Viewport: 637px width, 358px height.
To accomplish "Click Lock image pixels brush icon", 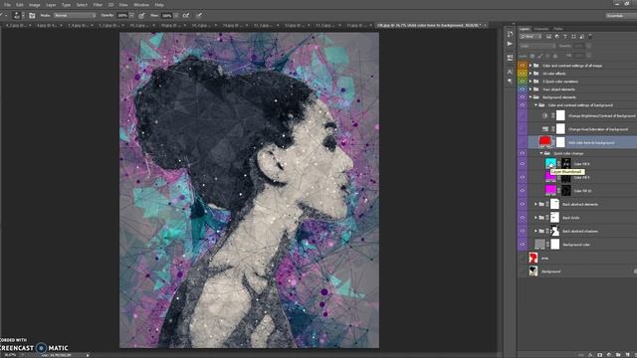I will coord(539,56).
